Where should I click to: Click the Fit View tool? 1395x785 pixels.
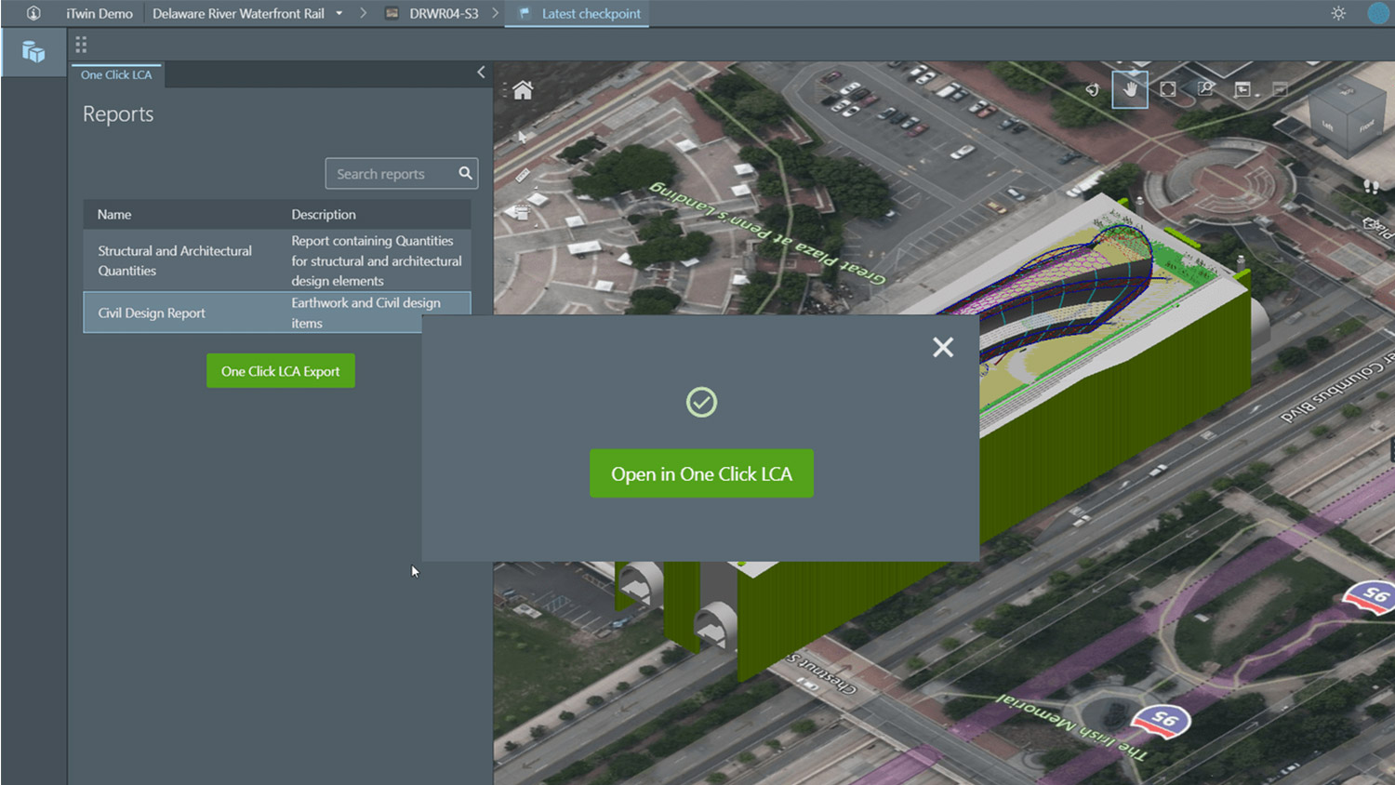click(1168, 89)
